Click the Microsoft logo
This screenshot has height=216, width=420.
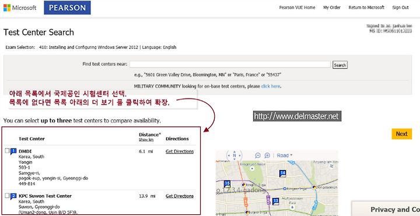pyautogui.click(x=20, y=8)
